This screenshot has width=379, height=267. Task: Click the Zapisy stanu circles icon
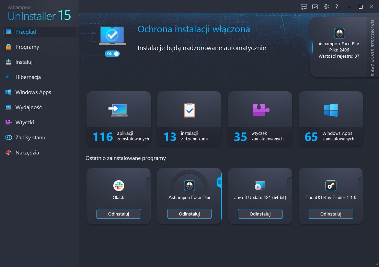coord(9,138)
